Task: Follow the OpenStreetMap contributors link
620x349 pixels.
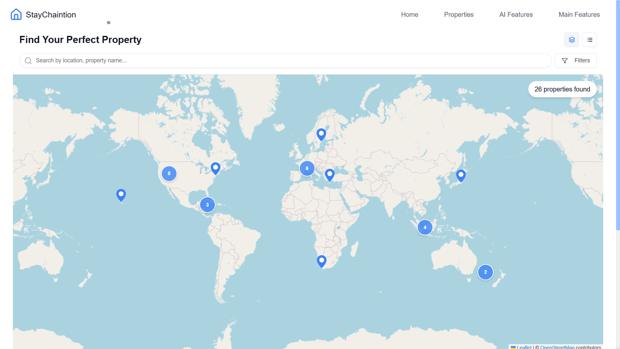Action: 557,347
